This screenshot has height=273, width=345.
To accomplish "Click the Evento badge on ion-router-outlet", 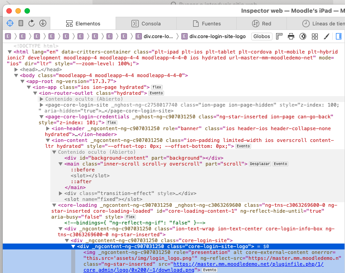I will 156,93.
